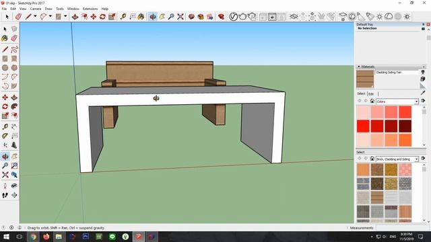This screenshot has width=431, height=242.
Task: Open the Extensions menu
Action: [90, 9]
